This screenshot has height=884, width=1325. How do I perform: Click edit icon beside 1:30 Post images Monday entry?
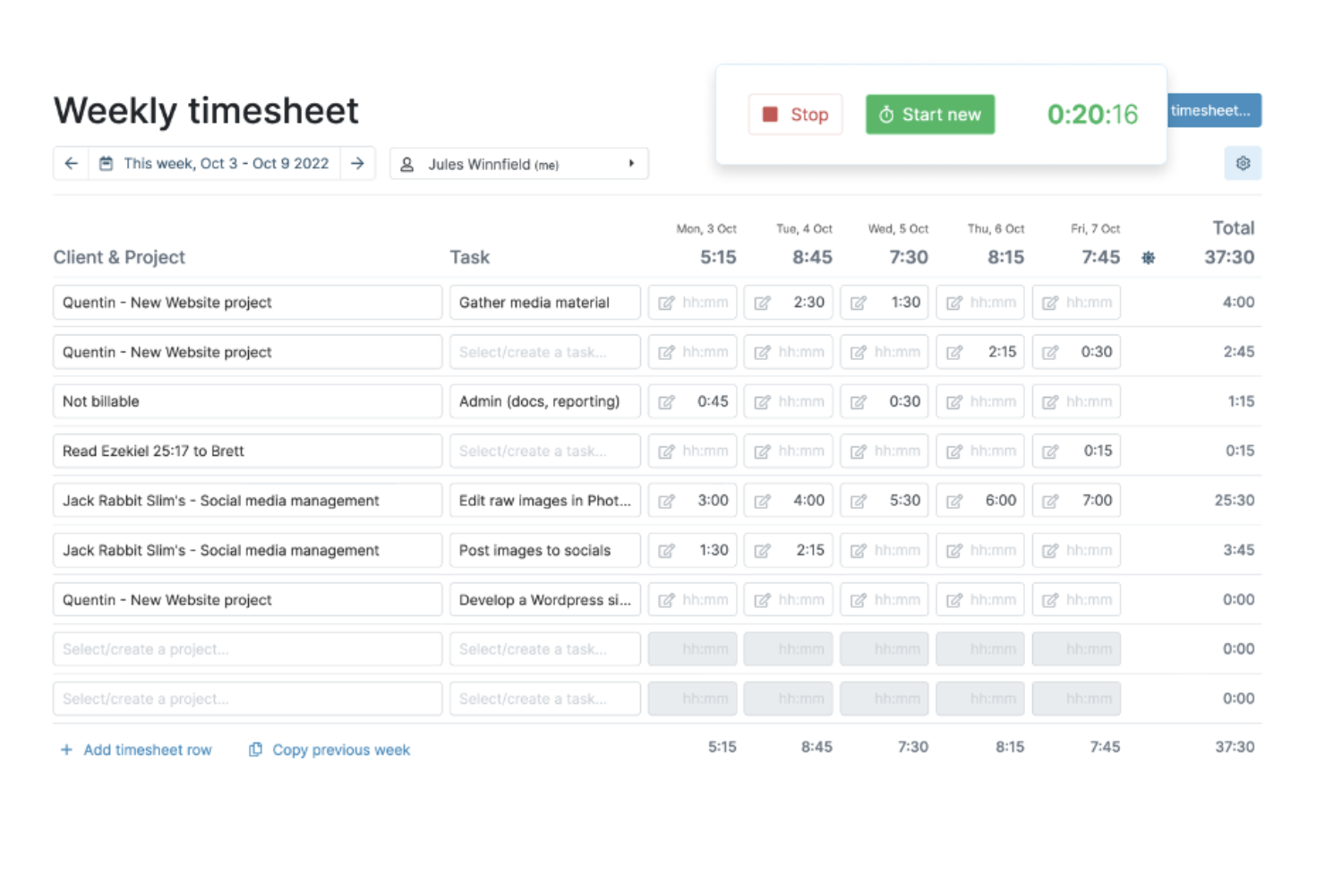(x=666, y=551)
